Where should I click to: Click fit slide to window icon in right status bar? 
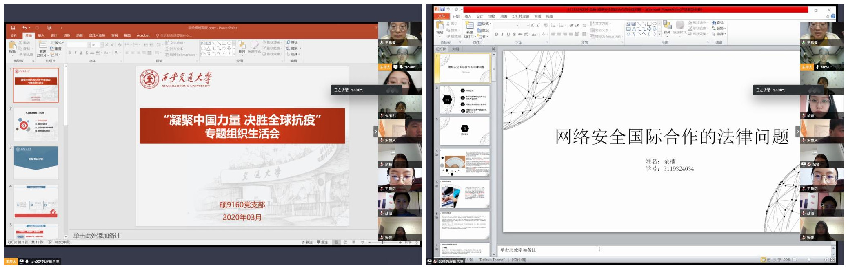832,260
